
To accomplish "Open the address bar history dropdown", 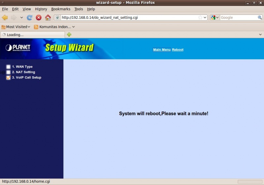I will coord(205,17).
